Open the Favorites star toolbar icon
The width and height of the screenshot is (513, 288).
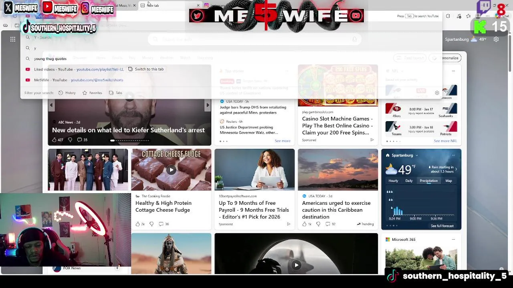pos(469,16)
